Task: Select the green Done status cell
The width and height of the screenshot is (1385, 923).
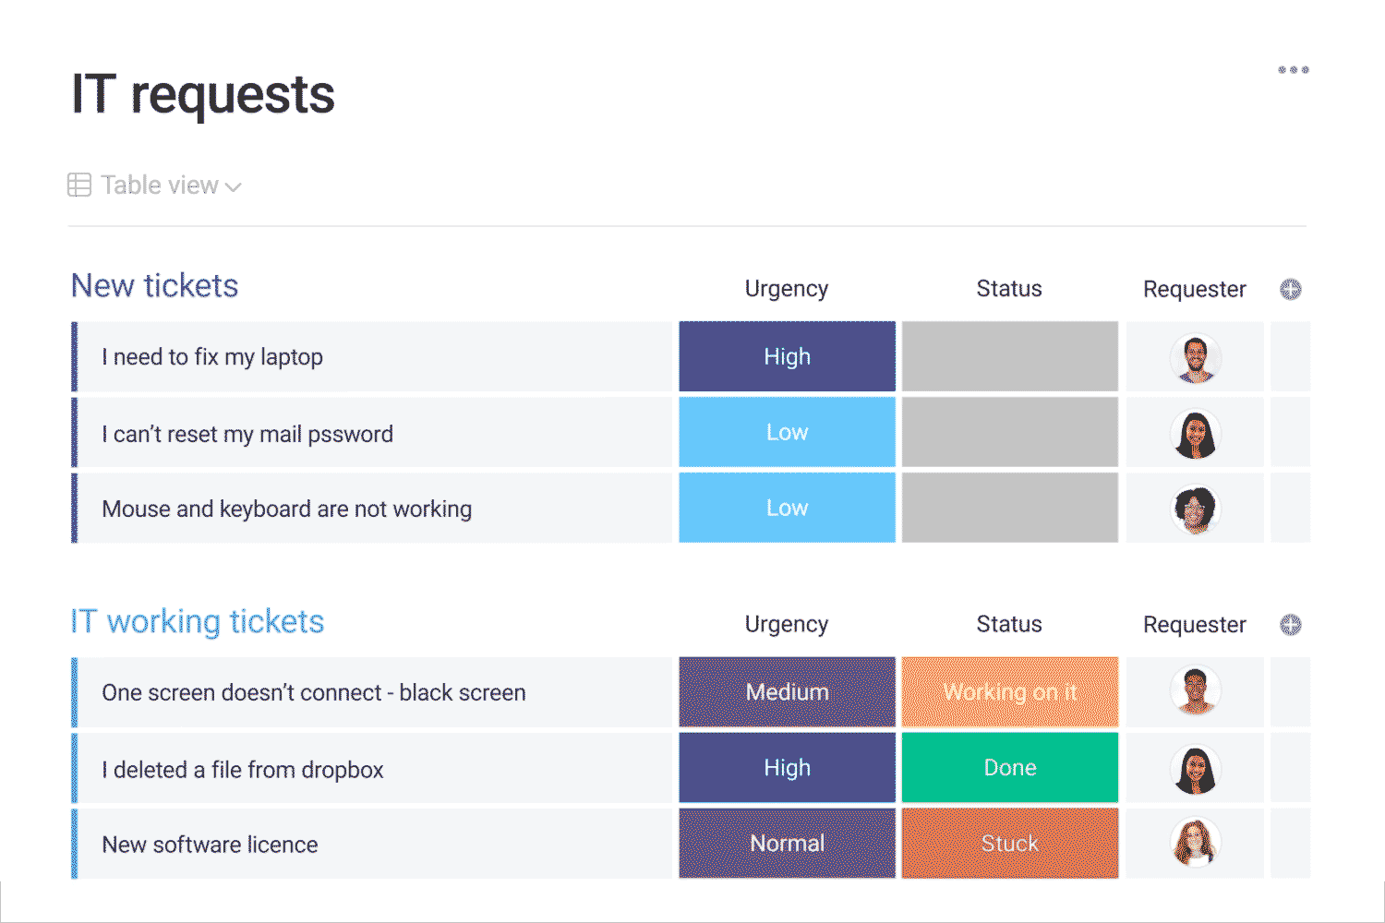Action: [1009, 768]
